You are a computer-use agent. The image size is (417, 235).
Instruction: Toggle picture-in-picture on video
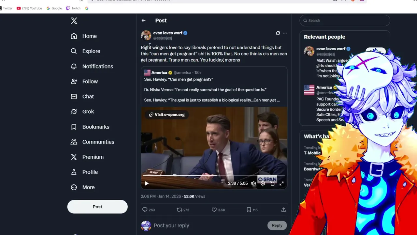[272, 183]
